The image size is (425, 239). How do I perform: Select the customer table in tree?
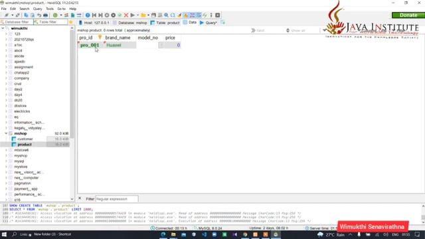tap(25, 139)
